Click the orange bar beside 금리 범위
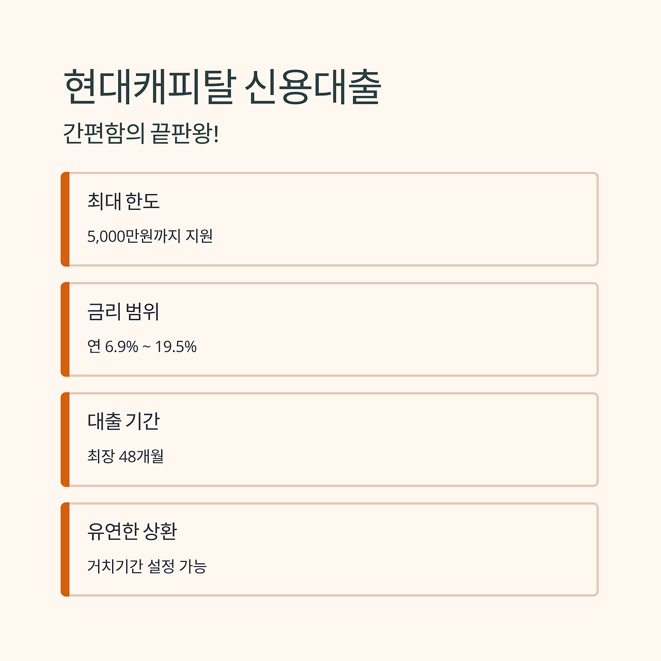The height and width of the screenshot is (661, 661). [65, 329]
